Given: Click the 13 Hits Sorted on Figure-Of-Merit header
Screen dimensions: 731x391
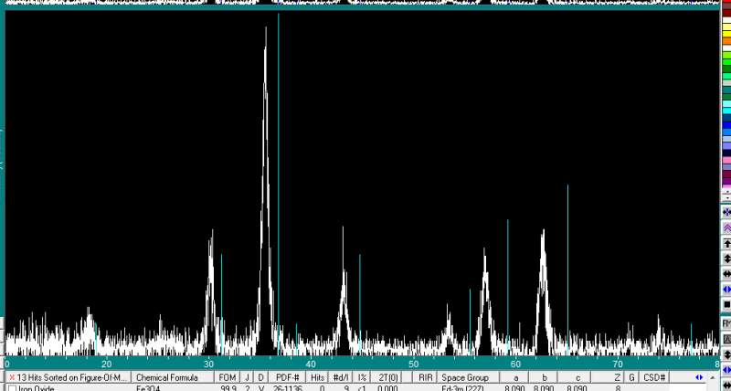Looking at the screenshot, I should [x=69, y=377].
